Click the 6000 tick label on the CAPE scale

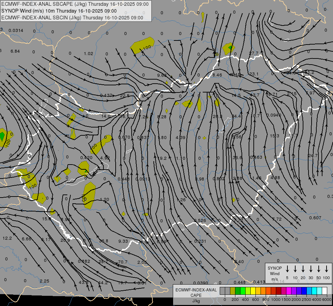pos(327,300)
